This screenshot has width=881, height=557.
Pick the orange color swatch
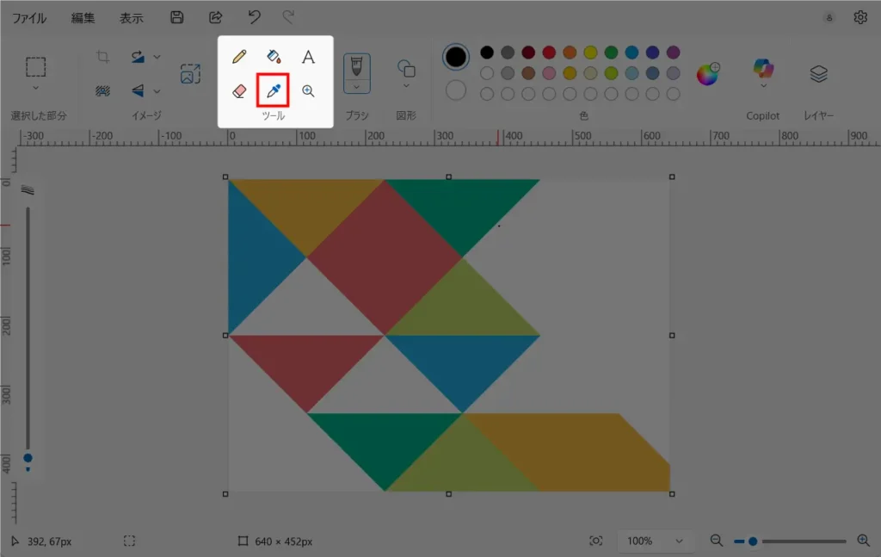point(570,53)
